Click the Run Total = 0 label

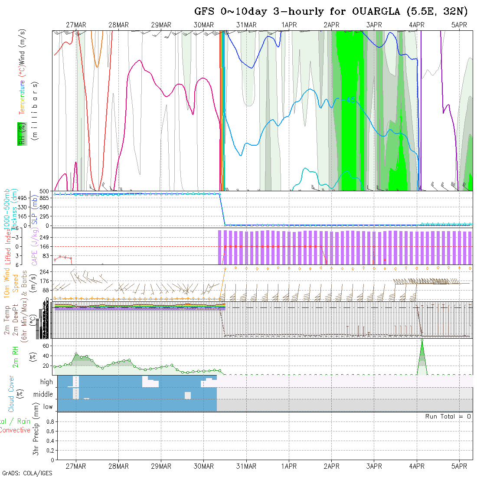[448, 416]
